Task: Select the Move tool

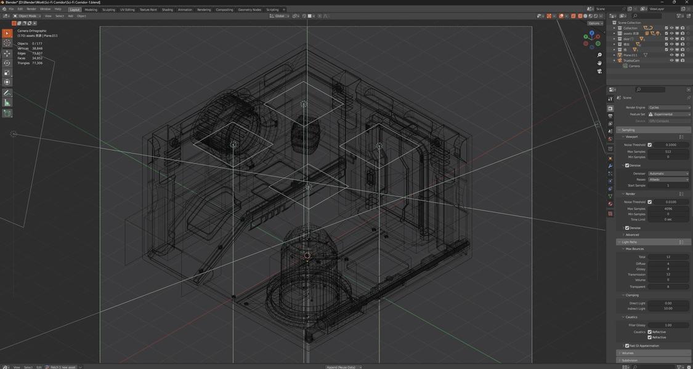Action: coord(7,54)
